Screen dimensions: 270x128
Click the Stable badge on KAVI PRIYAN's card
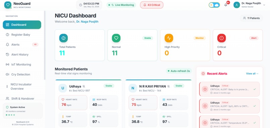(x=179, y=86)
